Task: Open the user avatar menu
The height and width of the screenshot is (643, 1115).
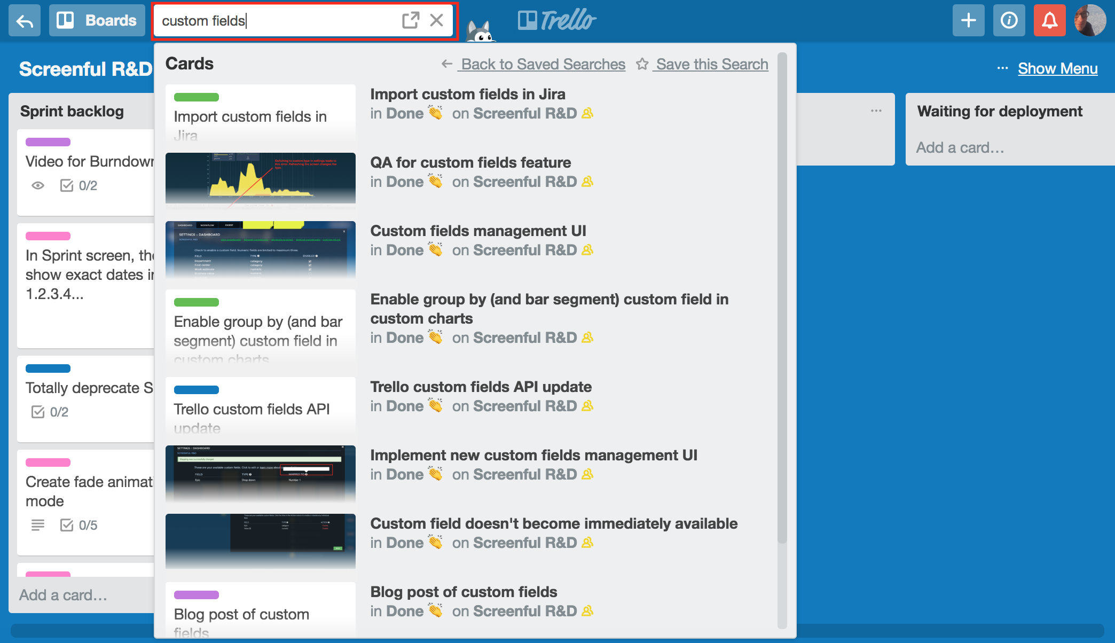Action: 1090,20
